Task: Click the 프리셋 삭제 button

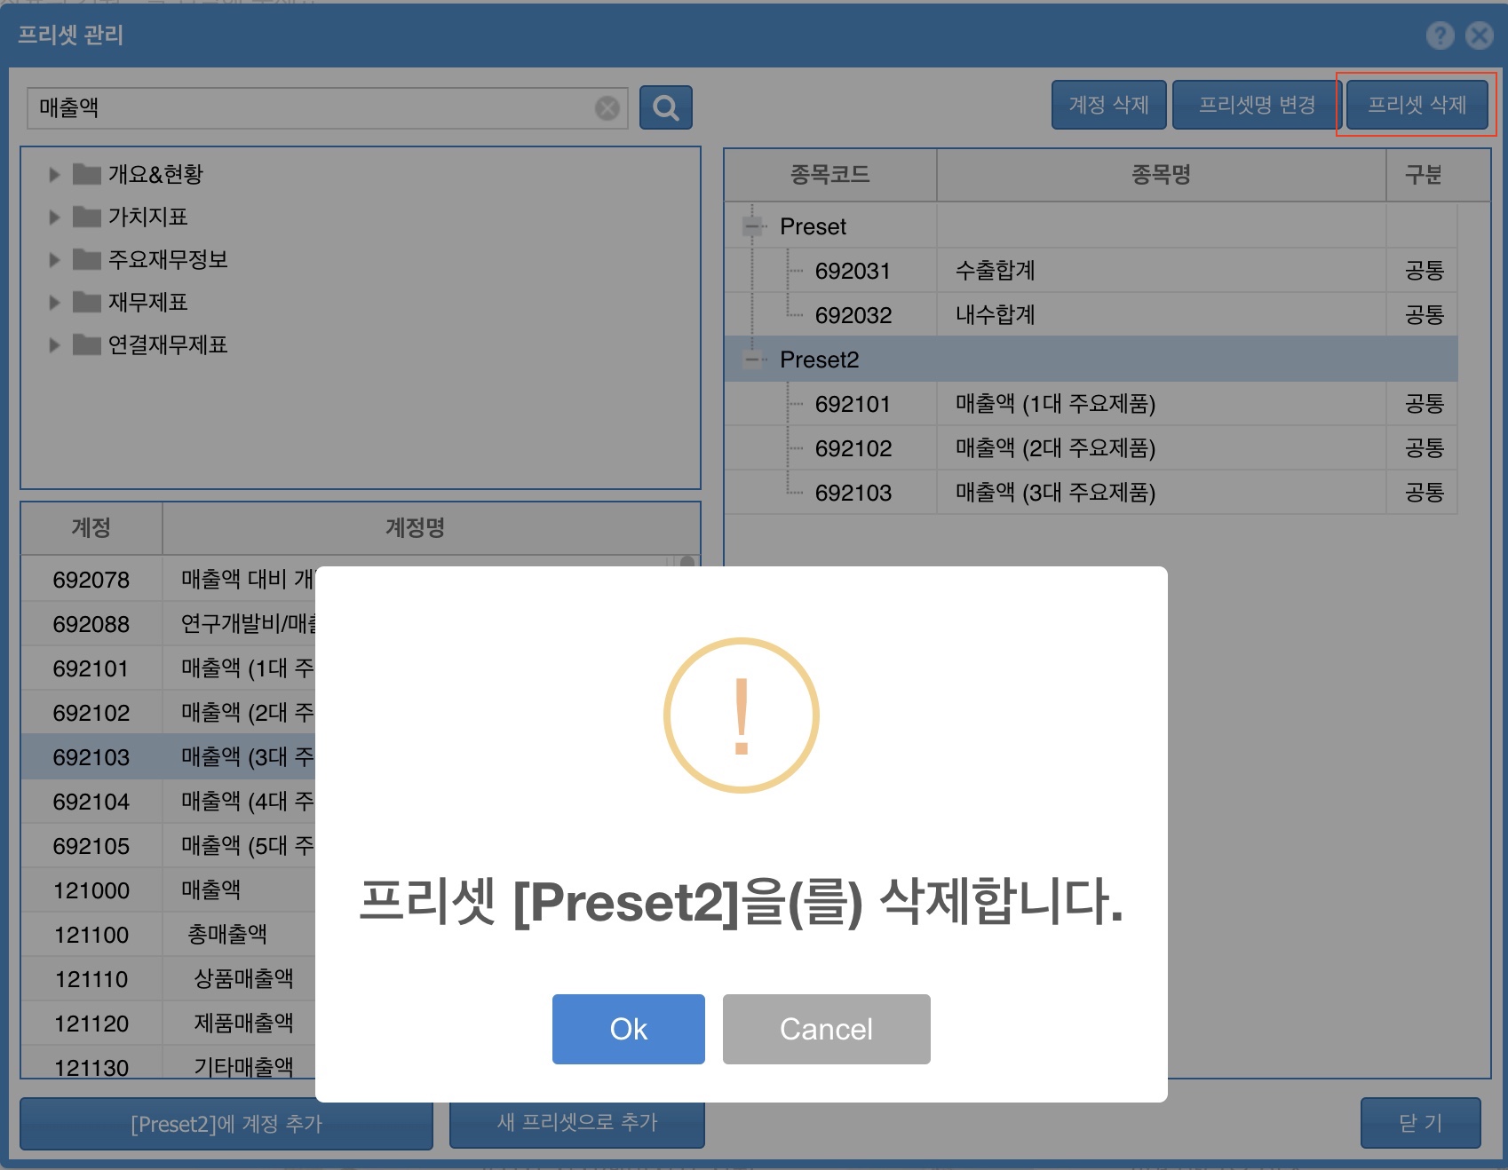Action: [1417, 105]
